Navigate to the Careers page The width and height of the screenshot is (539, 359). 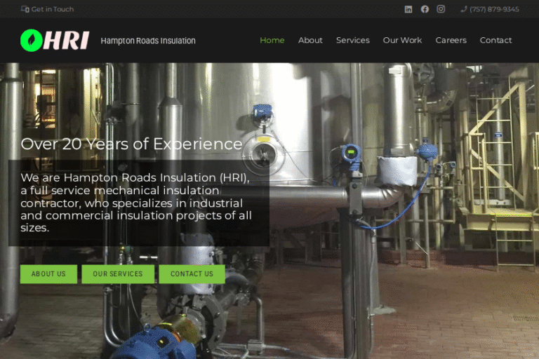451,40
